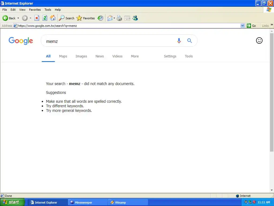The width and height of the screenshot is (274, 206).
Task: Open the Search magnifier toolbar button
Action: (x=66, y=18)
